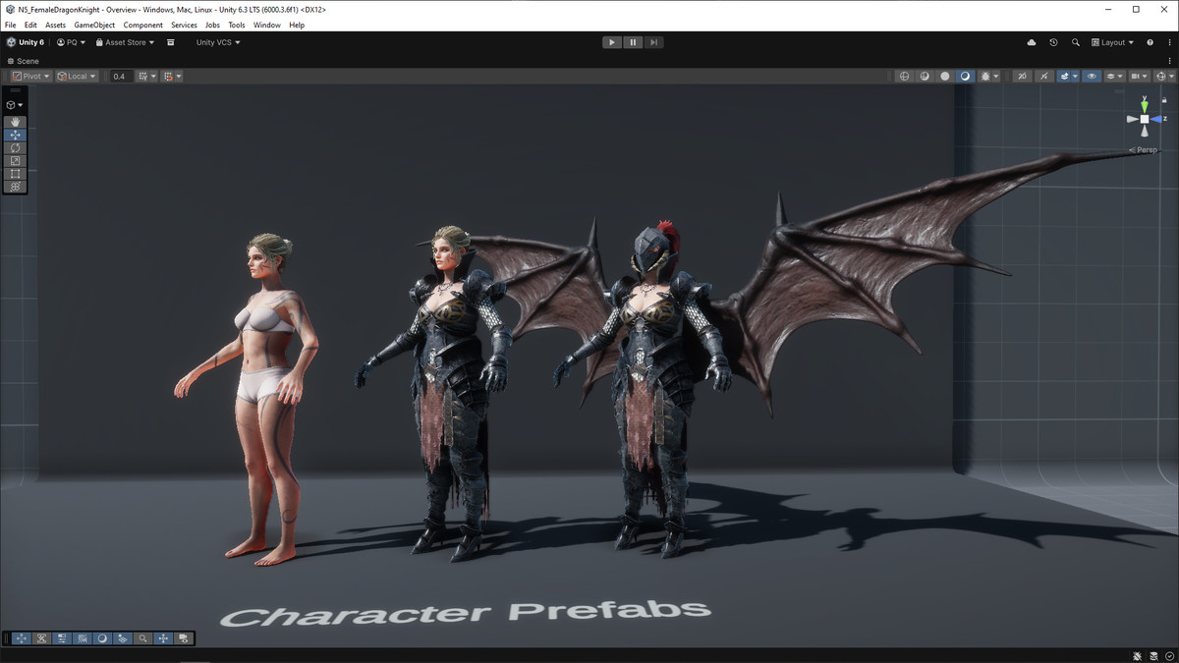This screenshot has width=1179, height=663.
Task: Activate the Transform tool at toolbar bottom
Action: [x=16, y=186]
